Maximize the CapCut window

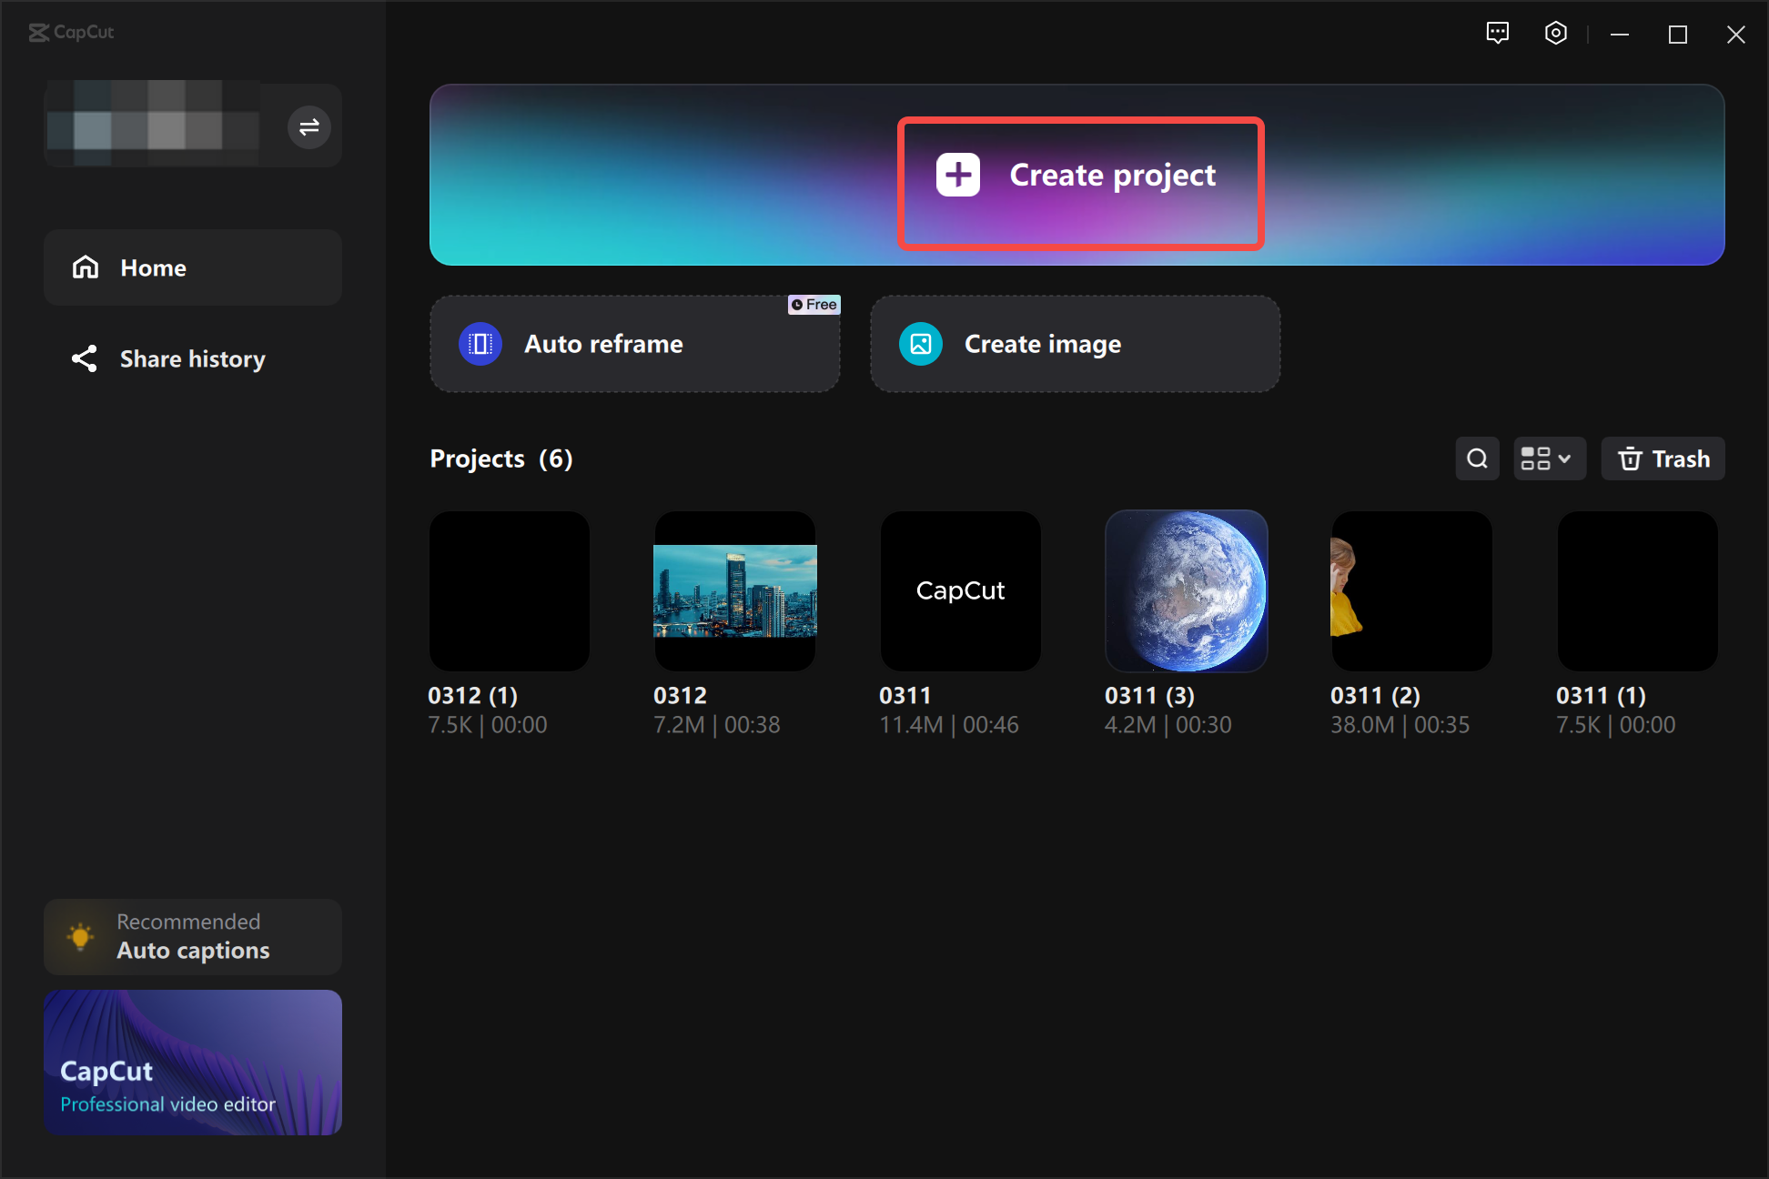coord(1677,35)
